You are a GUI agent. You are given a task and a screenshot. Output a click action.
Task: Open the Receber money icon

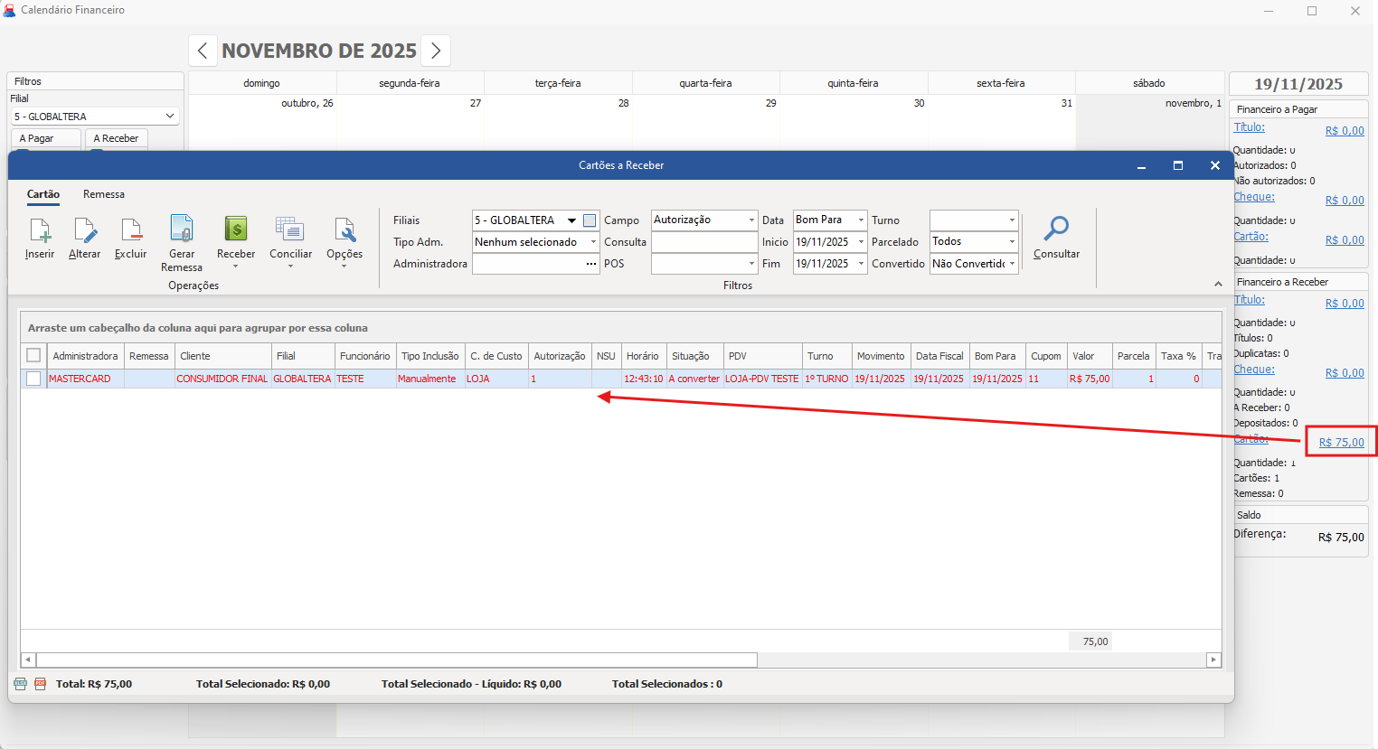236,230
